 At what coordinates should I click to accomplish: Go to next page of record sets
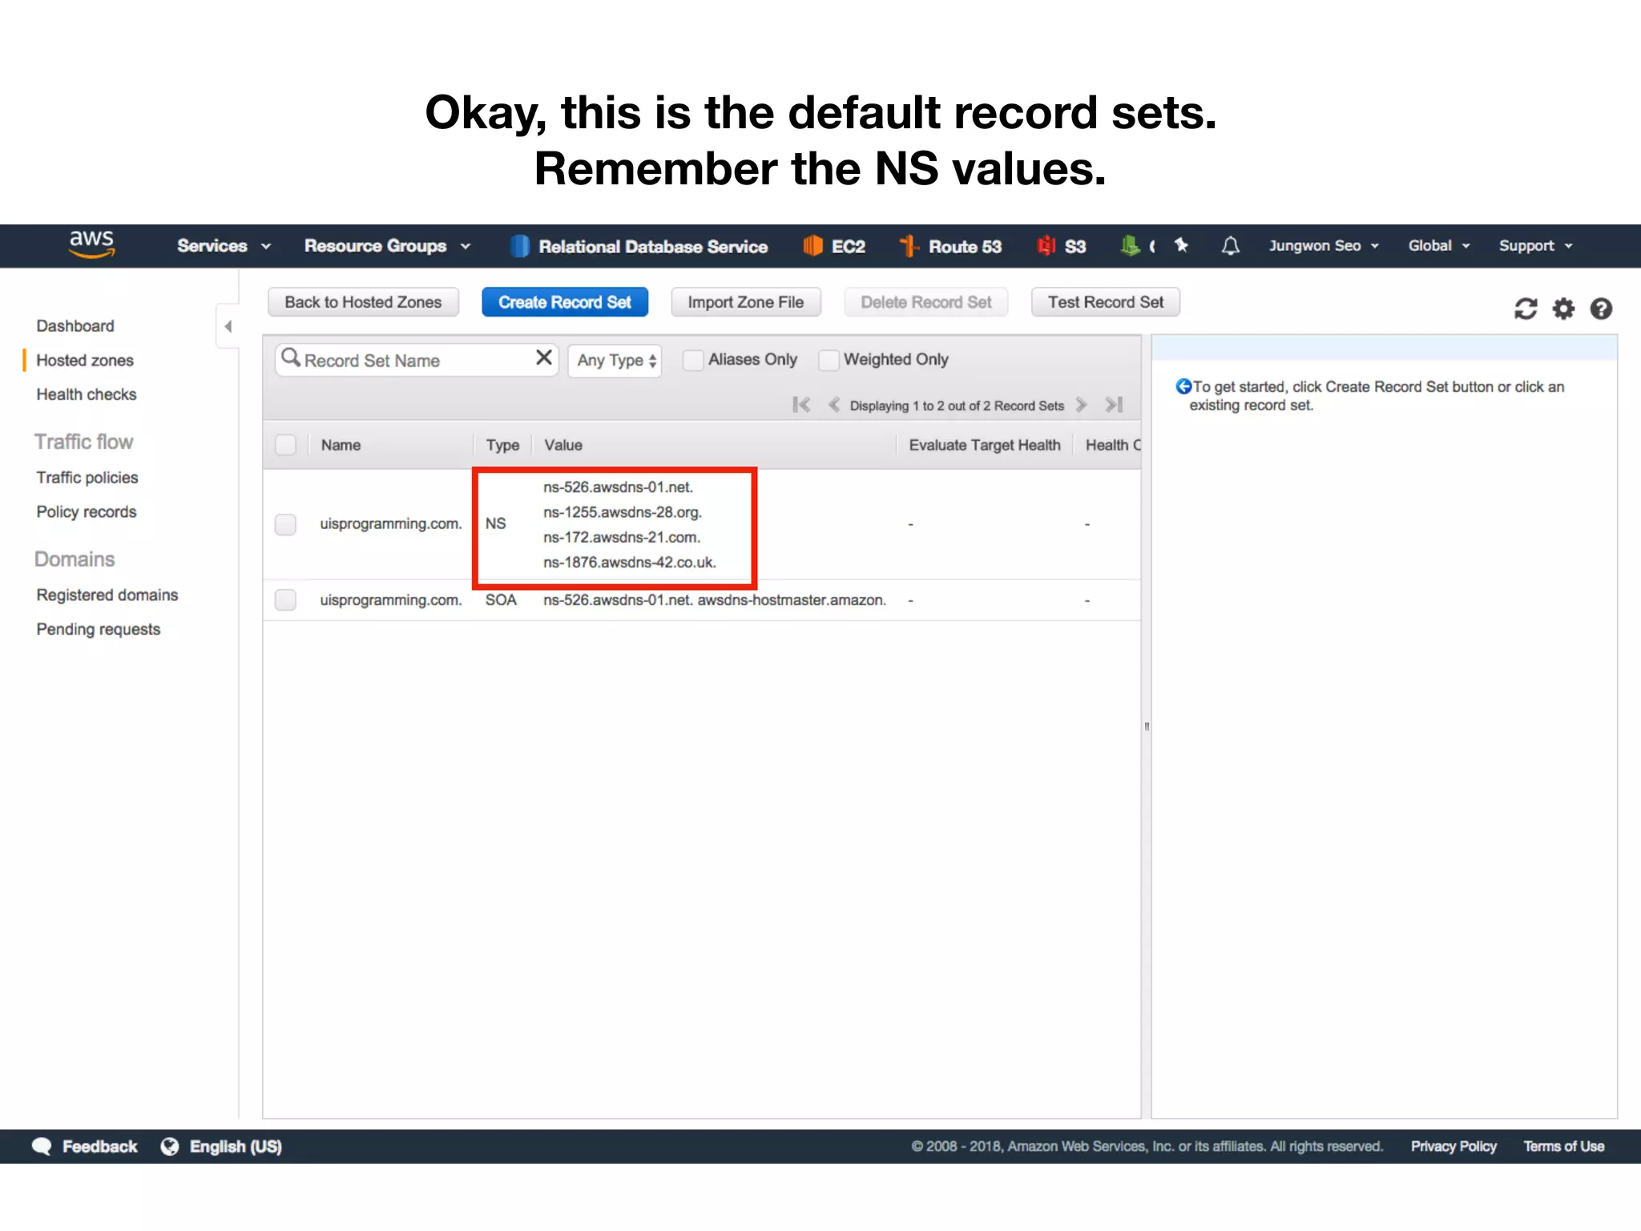(x=1081, y=405)
